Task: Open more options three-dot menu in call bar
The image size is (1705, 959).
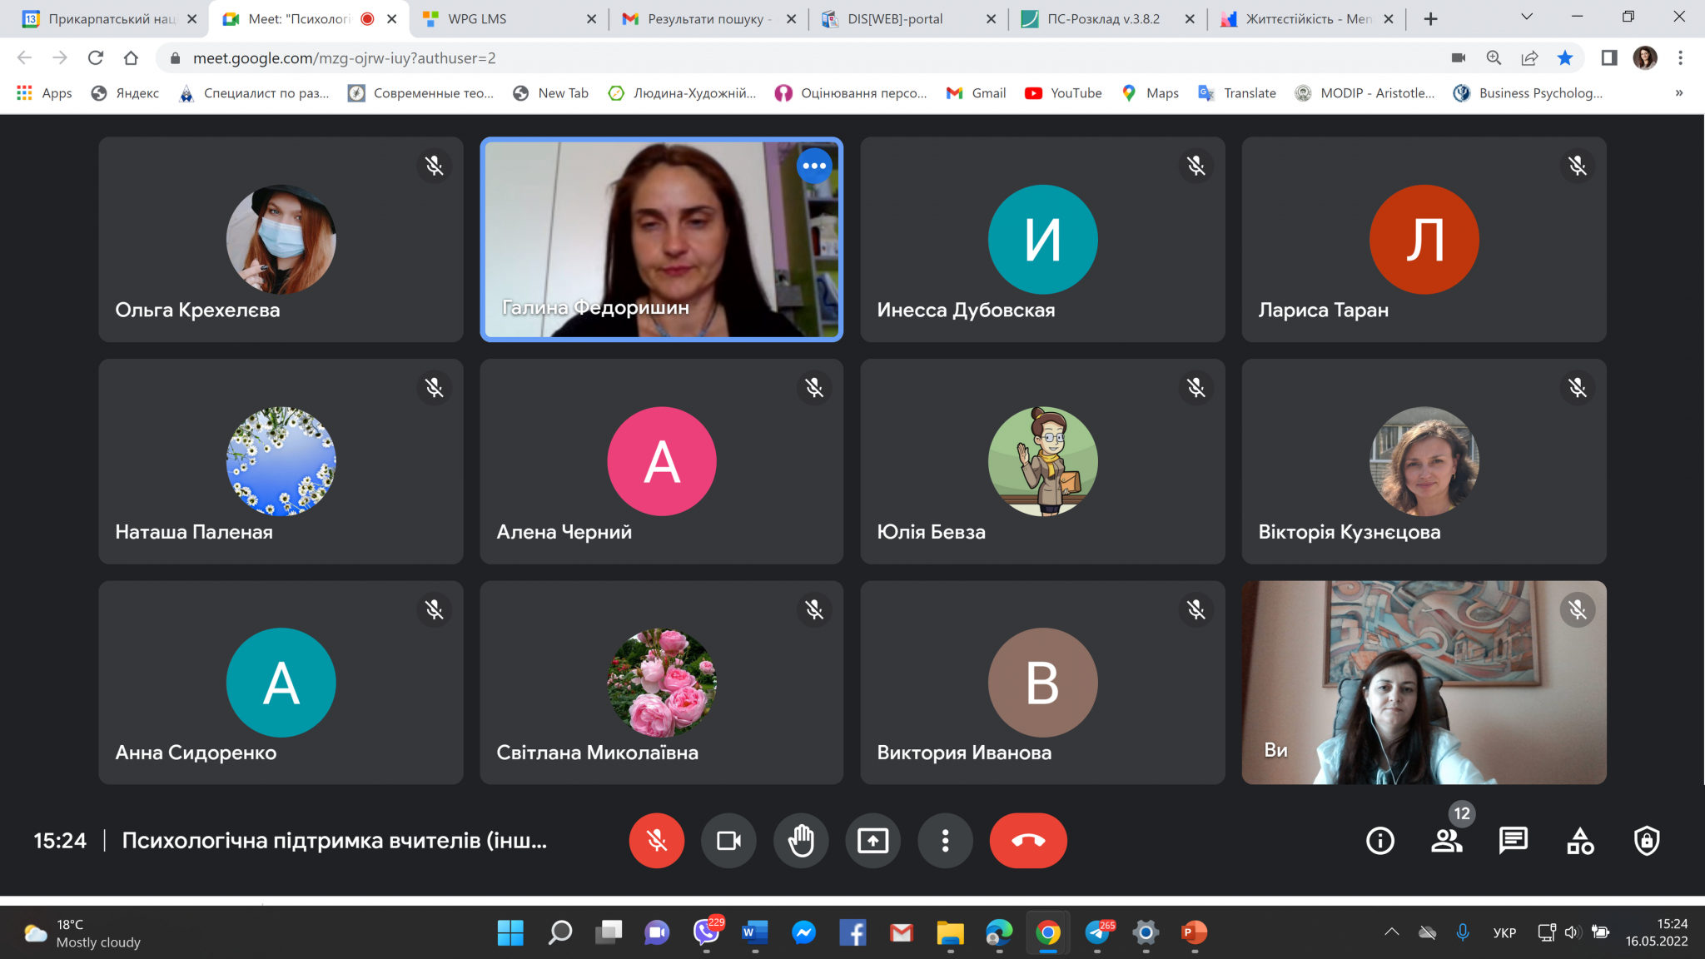Action: 945,841
